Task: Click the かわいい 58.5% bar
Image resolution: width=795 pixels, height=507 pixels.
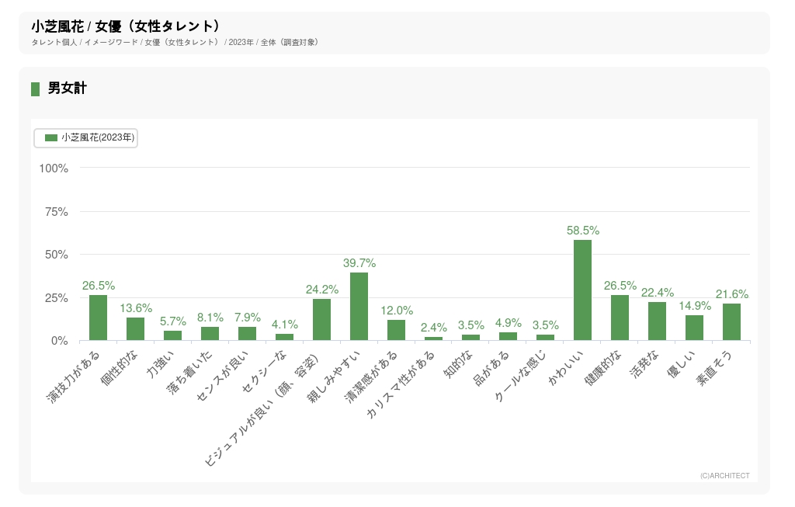Action: point(582,290)
